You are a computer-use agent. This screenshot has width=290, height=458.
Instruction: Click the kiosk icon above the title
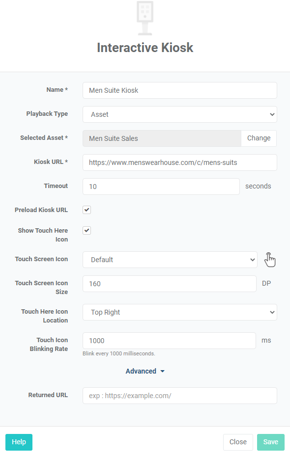pos(145,18)
